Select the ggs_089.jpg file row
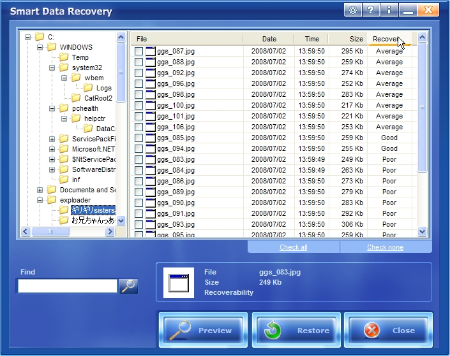This screenshot has height=356, width=450. (x=273, y=192)
